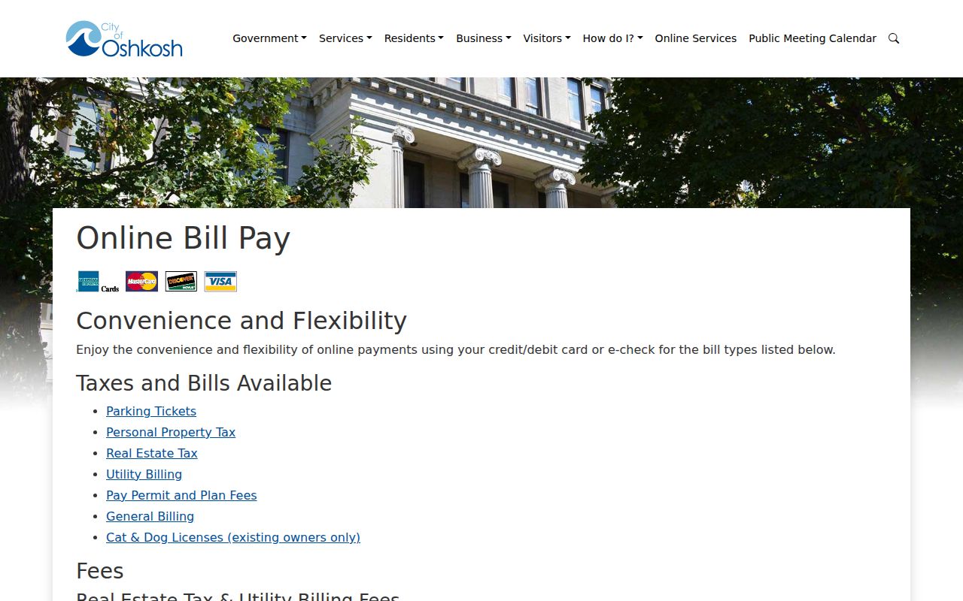Viewport: 963px width, 601px height.
Task: Click the Convenience and Flexibility heading
Action: [x=242, y=321]
